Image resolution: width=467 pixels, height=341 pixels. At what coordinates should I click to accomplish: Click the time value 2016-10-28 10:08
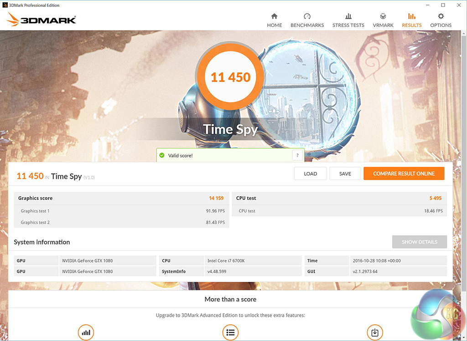(x=377, y=260)
